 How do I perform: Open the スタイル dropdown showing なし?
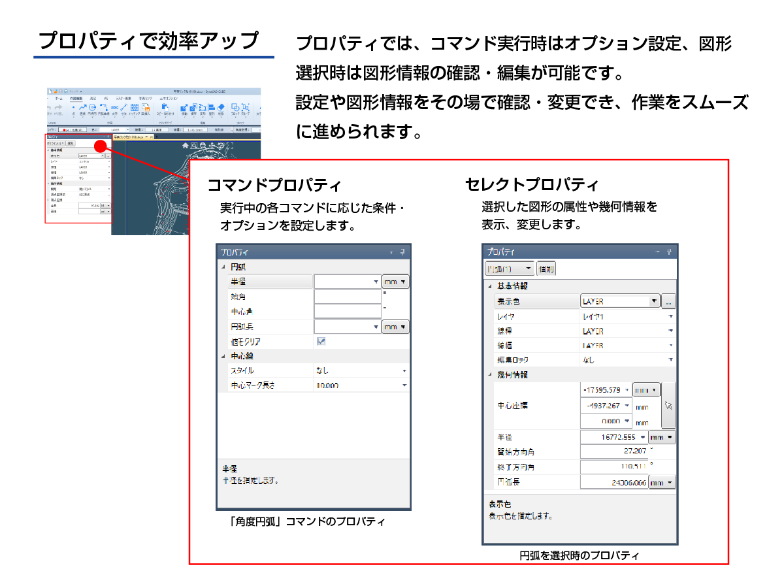pos(404,370)
